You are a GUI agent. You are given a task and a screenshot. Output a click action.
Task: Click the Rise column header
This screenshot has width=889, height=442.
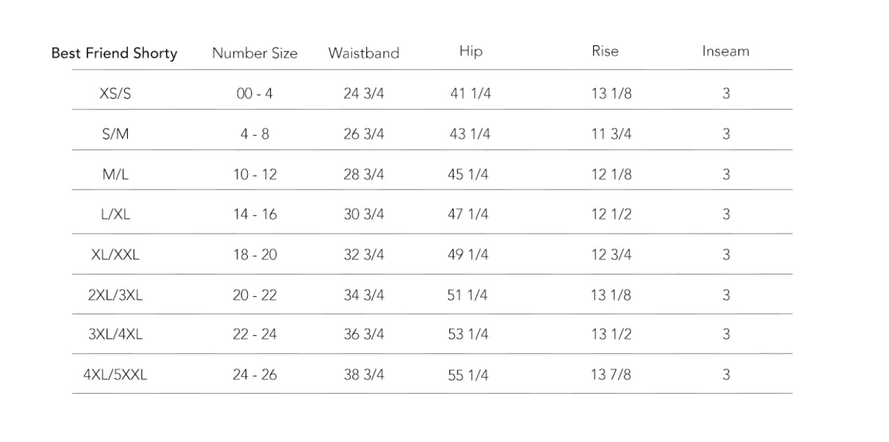(x=605, y=51)
